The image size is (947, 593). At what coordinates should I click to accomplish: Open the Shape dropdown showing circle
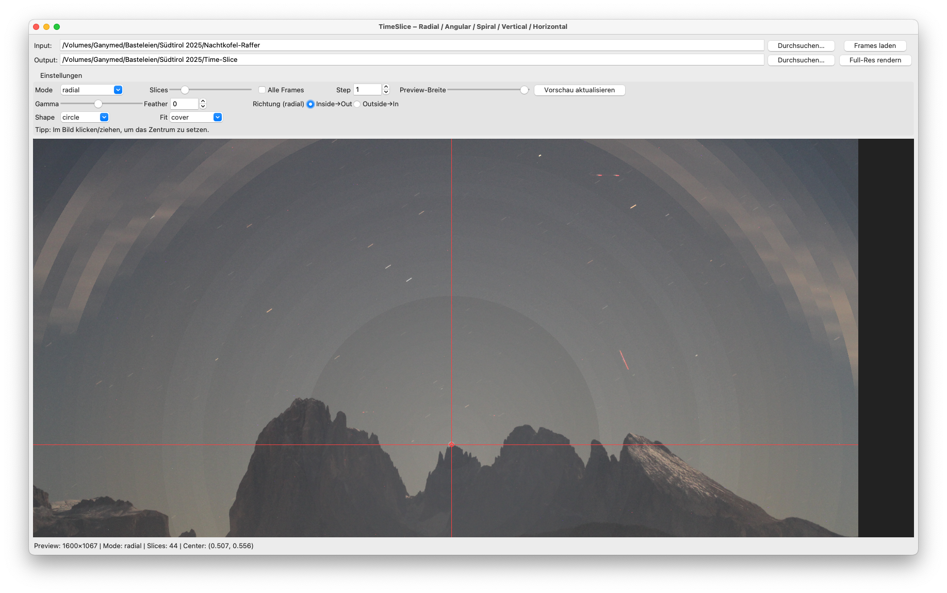[x=85, y=118]
